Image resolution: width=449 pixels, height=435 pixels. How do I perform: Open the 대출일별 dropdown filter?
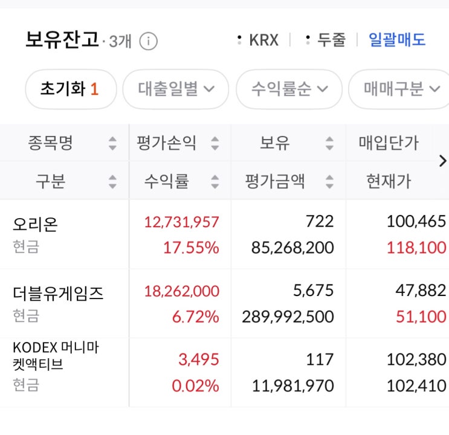[175, 89]
